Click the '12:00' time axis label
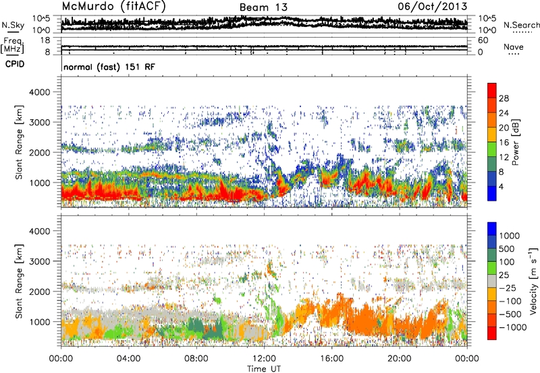The height and width of the screenshot is (373, 540). click(x=264, y=359)
